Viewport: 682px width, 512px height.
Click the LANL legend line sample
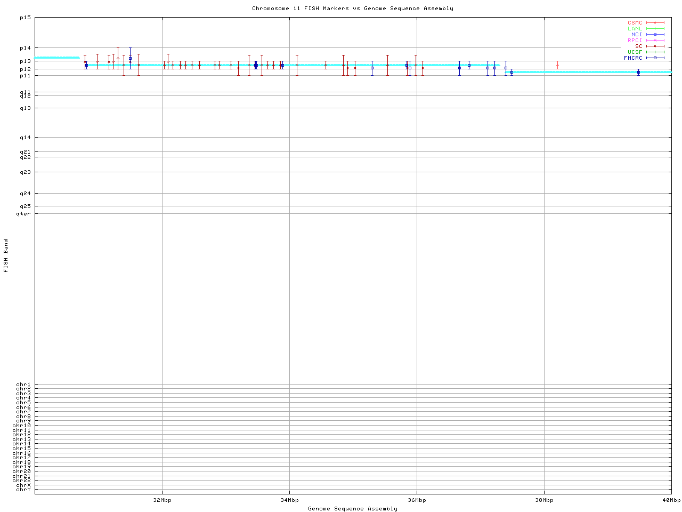coord(655,29)
